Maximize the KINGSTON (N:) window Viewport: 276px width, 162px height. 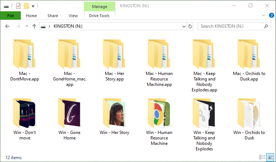tap(250, 5)
